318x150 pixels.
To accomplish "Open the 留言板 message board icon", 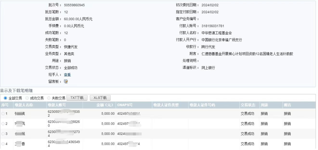I will (x=66, y=82).
